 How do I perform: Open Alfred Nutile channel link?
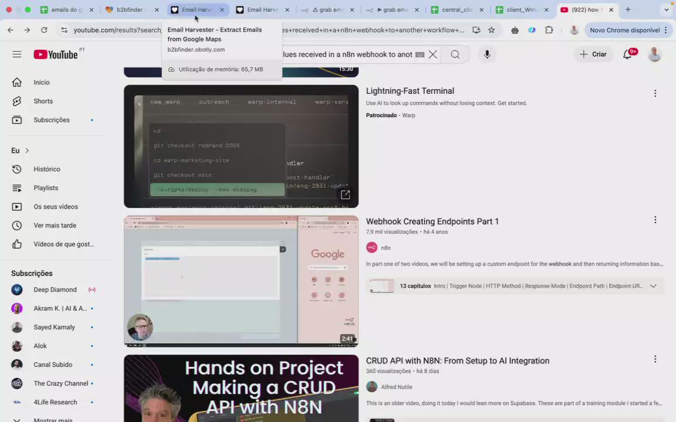coord(397,387)
